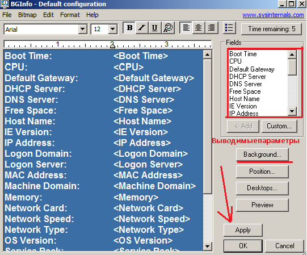Click the <OS Version> placeholder
307x255 pixels.
click(x=143, y=240)
